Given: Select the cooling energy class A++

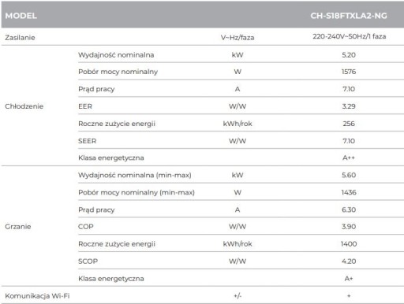Looking at the screenshot, I should [x=349, y=158].
